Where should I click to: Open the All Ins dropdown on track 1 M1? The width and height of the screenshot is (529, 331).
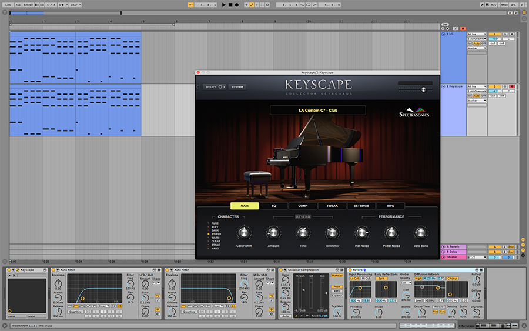click(477, 34)
